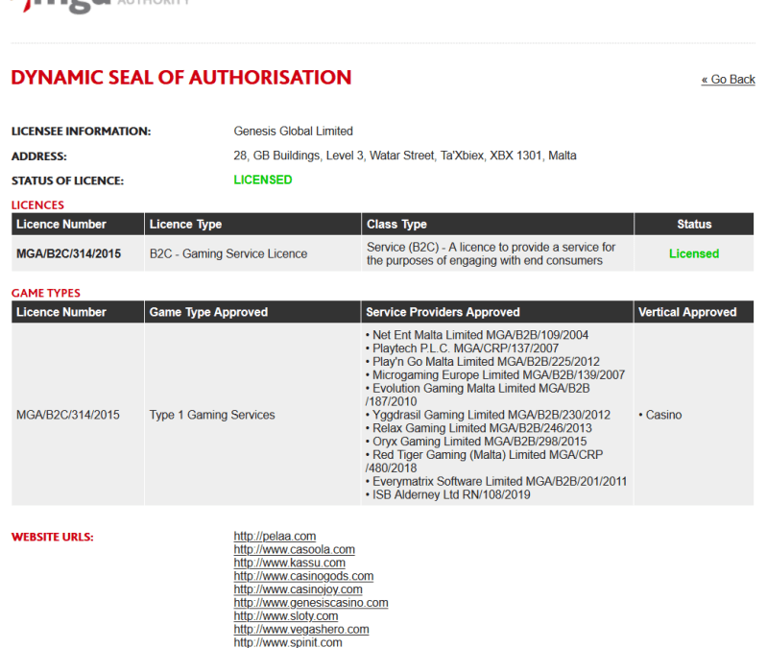Click Play'n Go Malta Limited entry
This screenshot has width=767, height=648.
(x=482, y=361)
